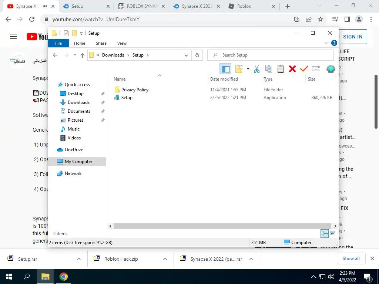Screen dimensions: 379x284
Task: Select Videos in navigation pane
Action: 74,138
